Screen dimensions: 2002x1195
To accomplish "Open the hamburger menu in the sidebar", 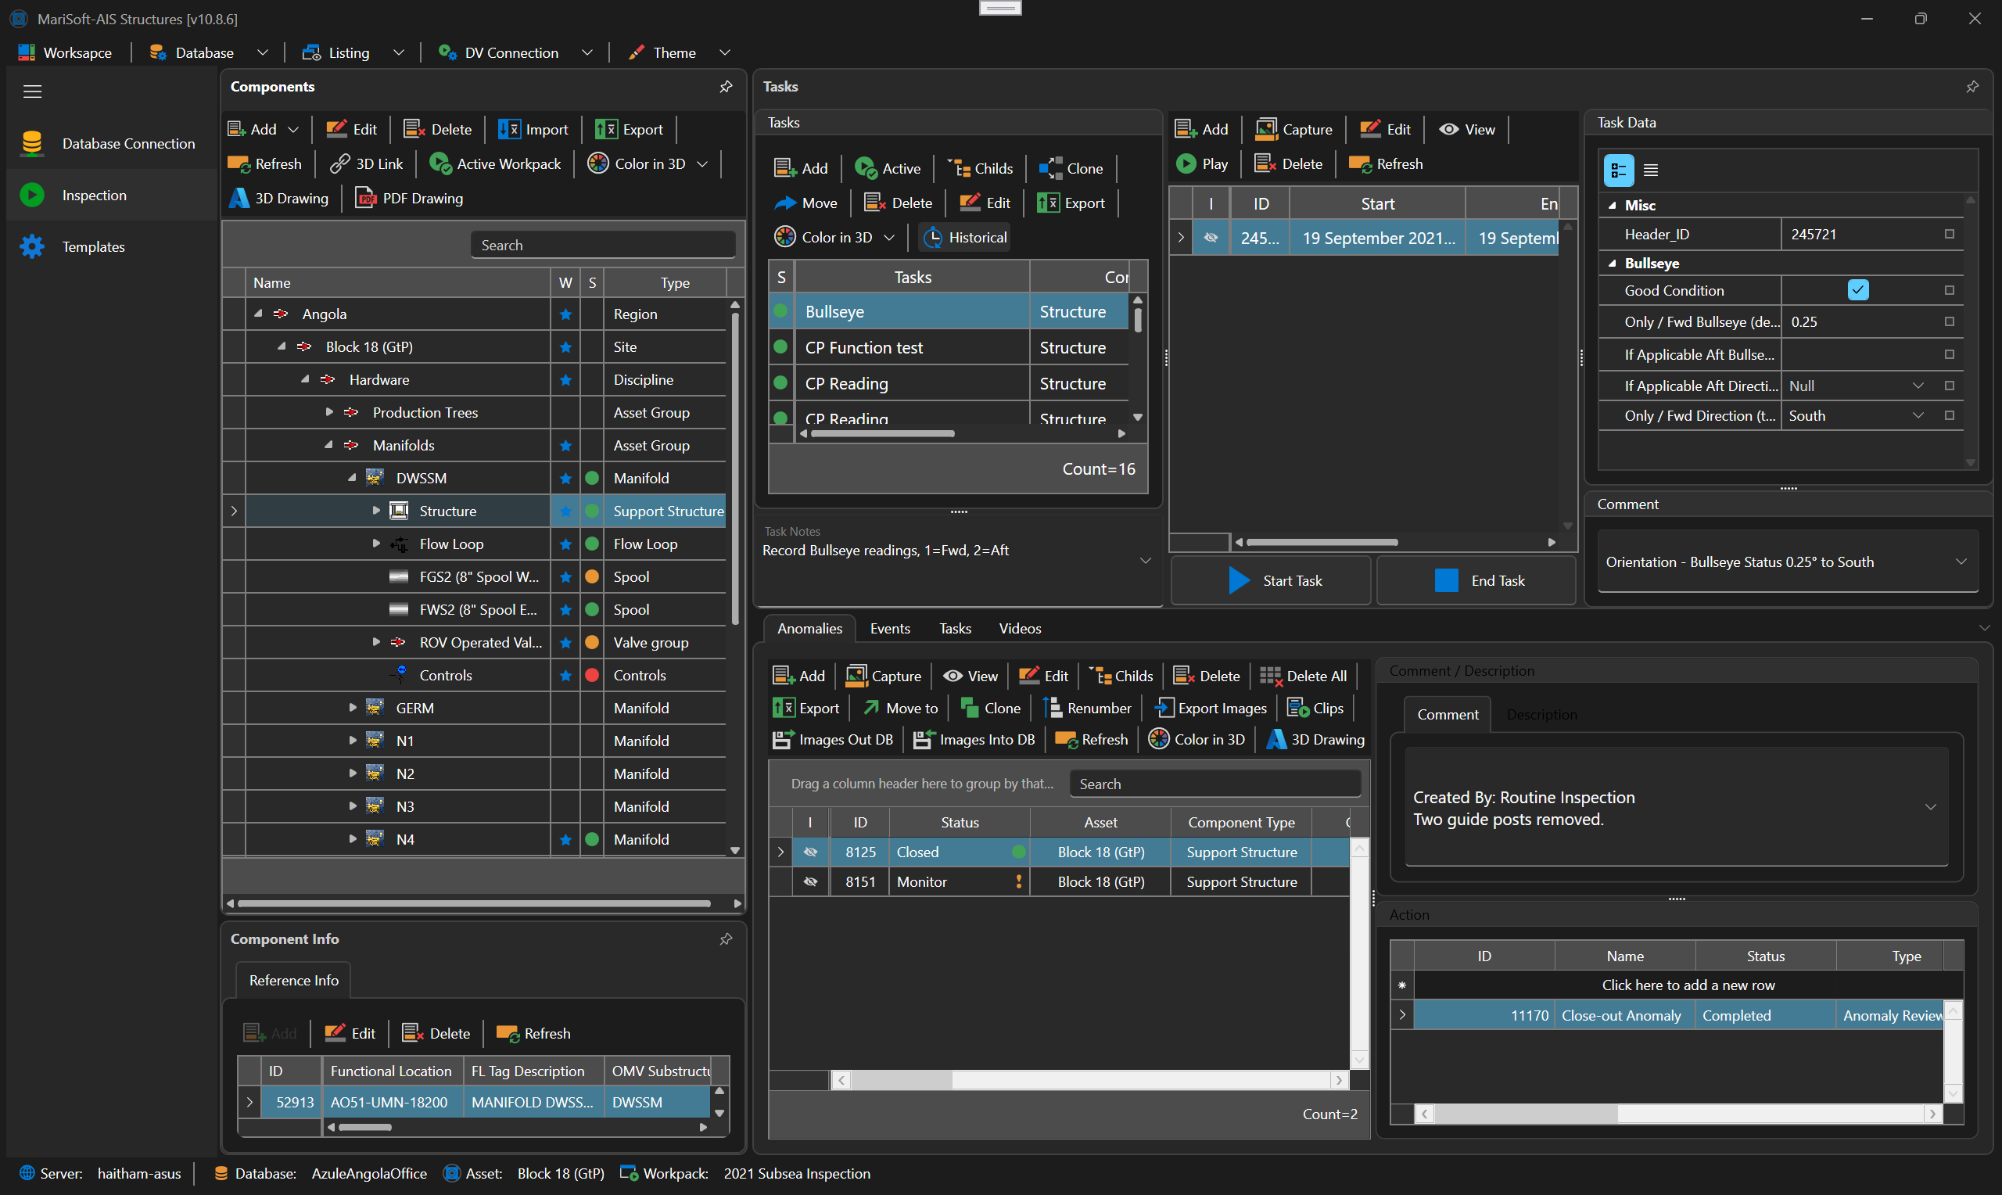I will (32, 92).
